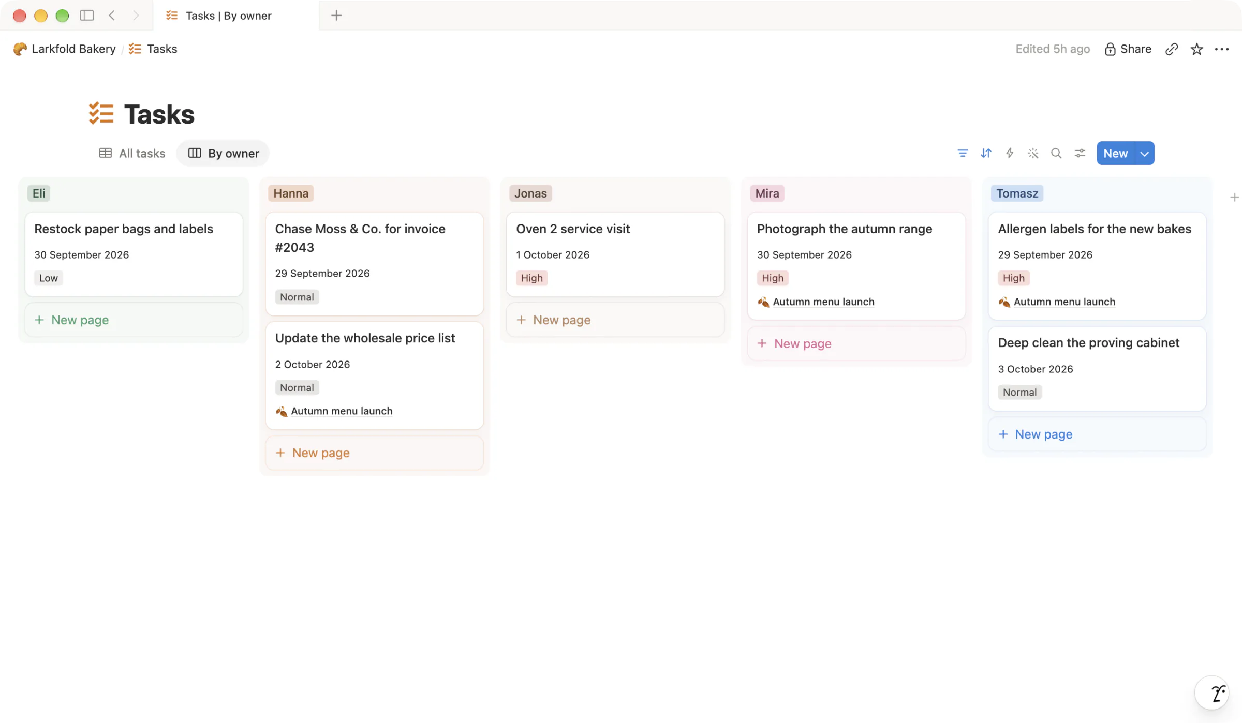Screen dimensions: 1242x723
Task: Click the Tasks page title icon
Action: [101, 113]
